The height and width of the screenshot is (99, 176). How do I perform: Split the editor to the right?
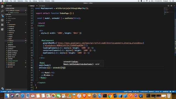tap(171, 6)
